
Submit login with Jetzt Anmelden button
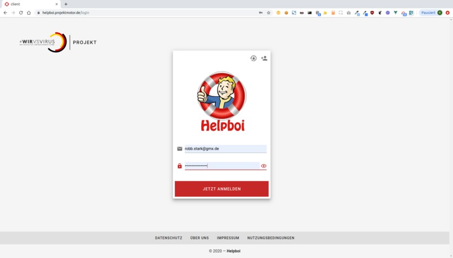coord(221,189)
